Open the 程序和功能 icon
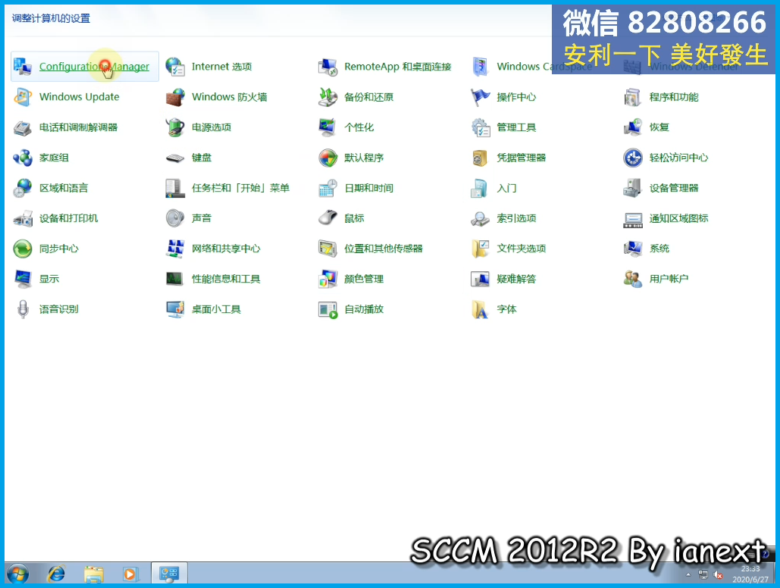Image resolution: width=780 pixels, height=588 pixels. click(x=633, y=96)
